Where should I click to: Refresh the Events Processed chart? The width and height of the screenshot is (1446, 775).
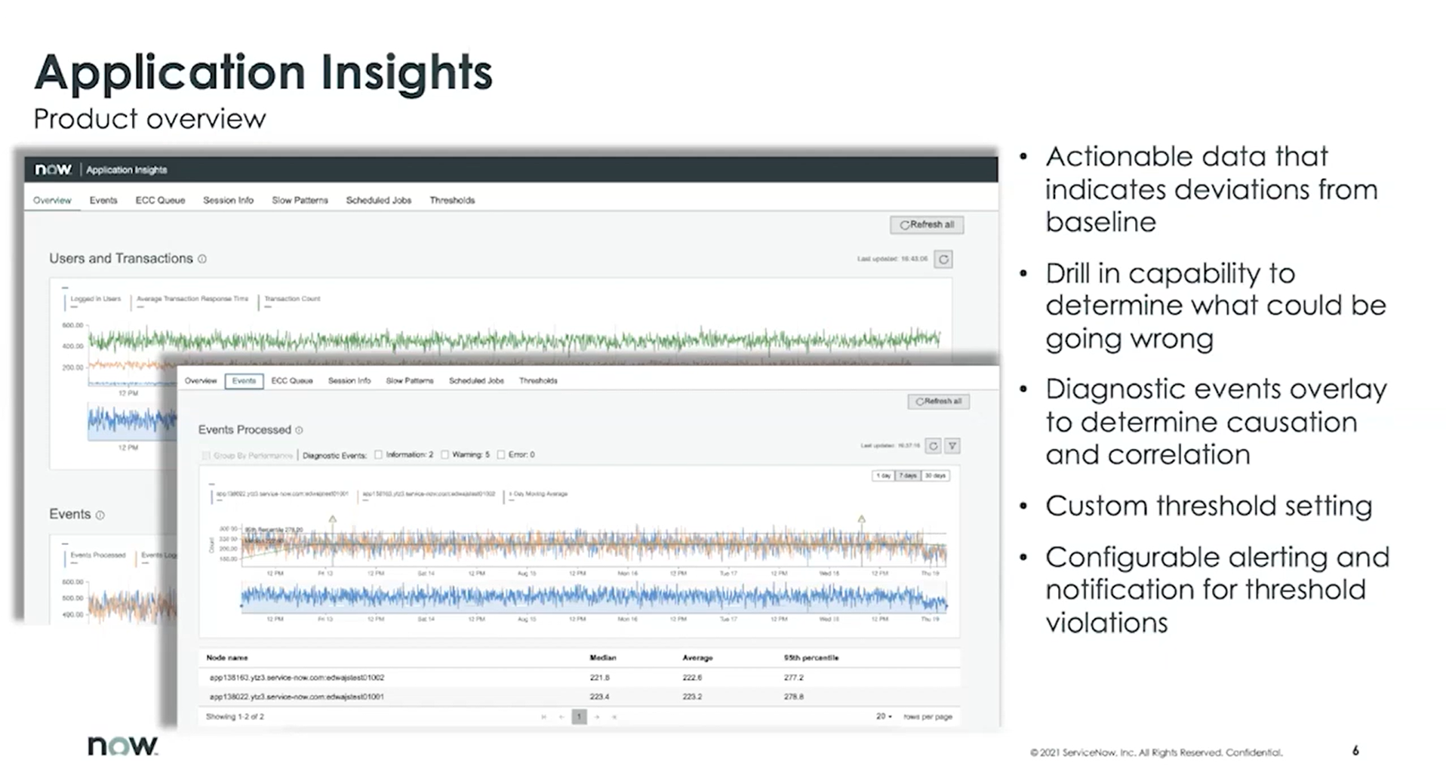[934, 446]
